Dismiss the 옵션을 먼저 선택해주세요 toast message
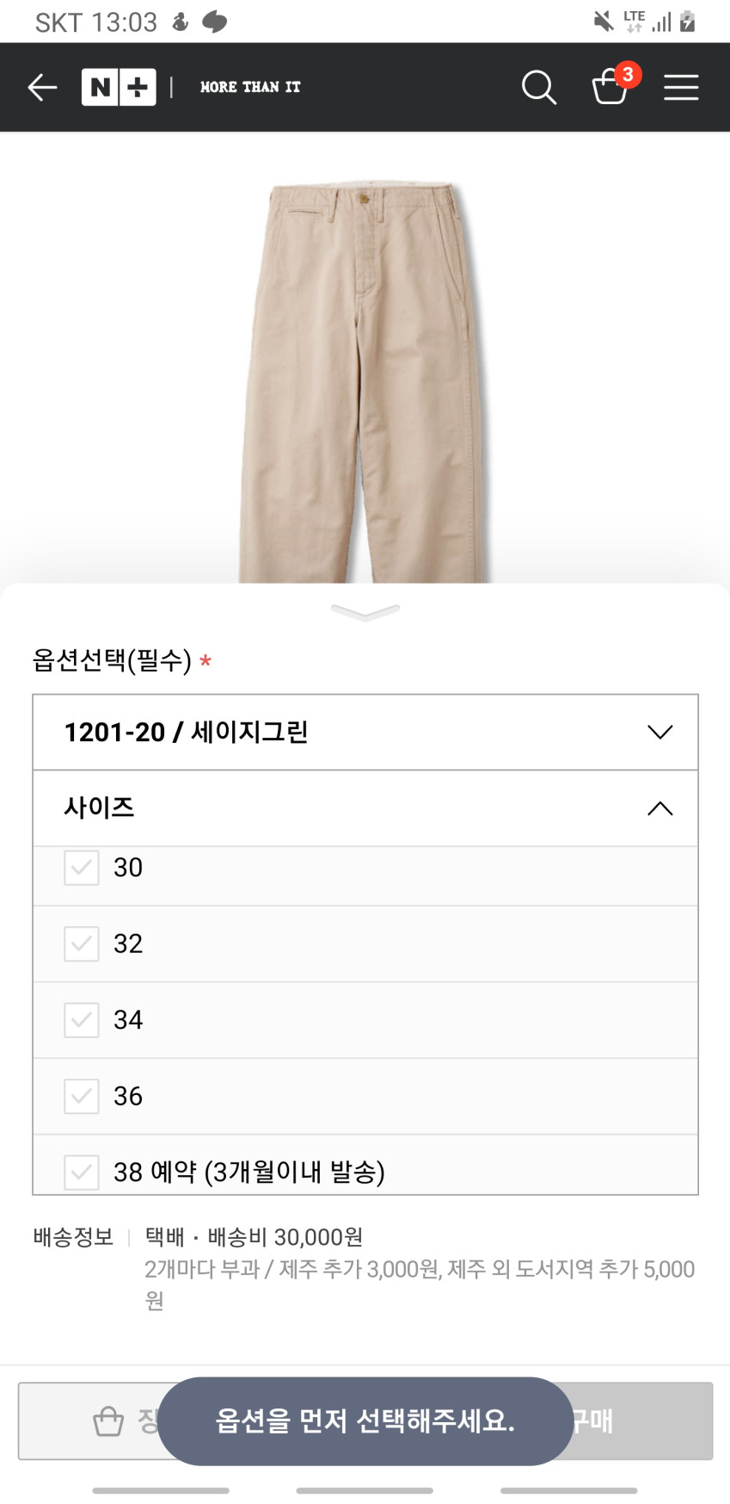 click(x=365, y=1420)
